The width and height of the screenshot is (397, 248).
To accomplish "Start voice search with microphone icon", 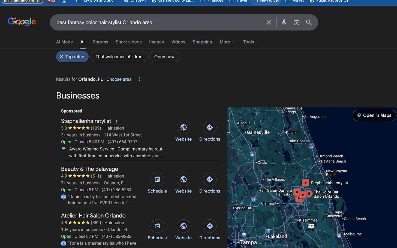I will click(x=284, y=22).
